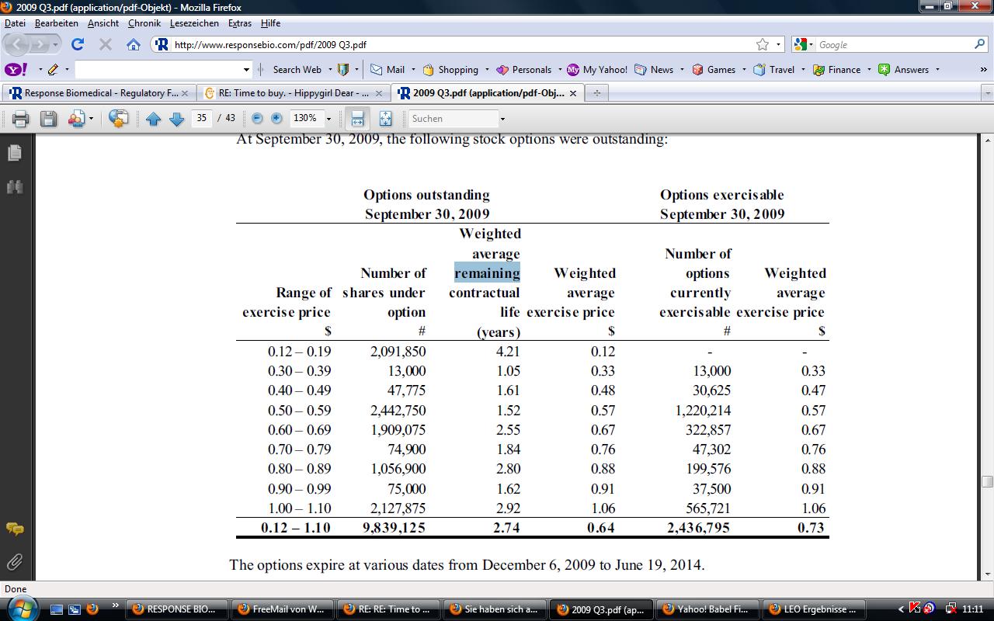Open the binoculars search panel

pyautogui.click(x=15, y=187)
